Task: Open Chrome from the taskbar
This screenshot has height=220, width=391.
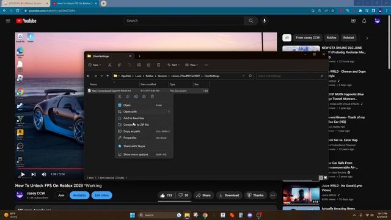Action: pyautogui.click(x=205, y=215)
